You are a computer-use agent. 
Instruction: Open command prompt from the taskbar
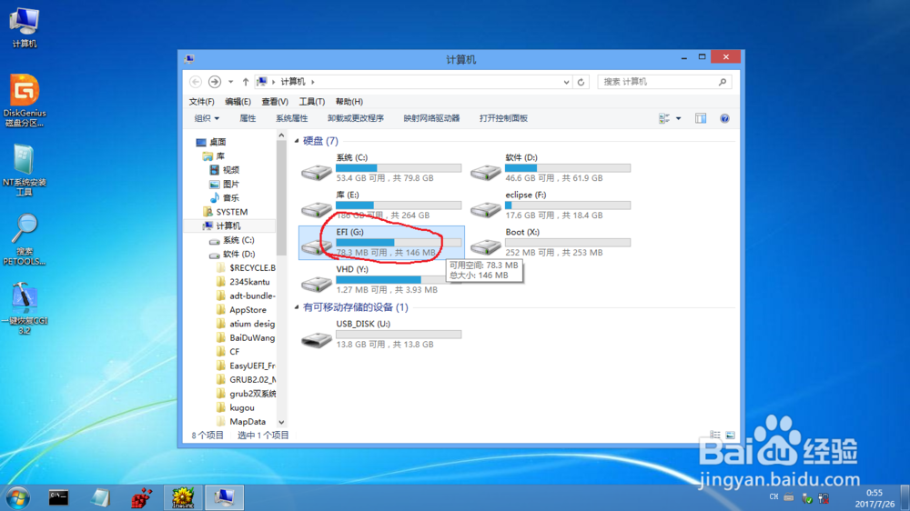pos(58,497)
